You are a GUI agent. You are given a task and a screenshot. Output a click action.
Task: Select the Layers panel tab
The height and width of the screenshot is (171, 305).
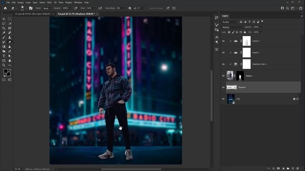(225, 16)
